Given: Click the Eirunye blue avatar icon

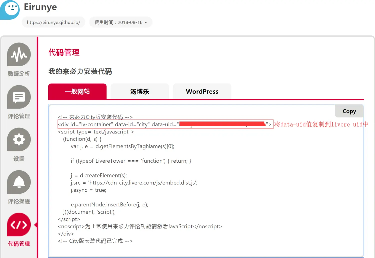Looking at the screenshot, I should [10, 9].
